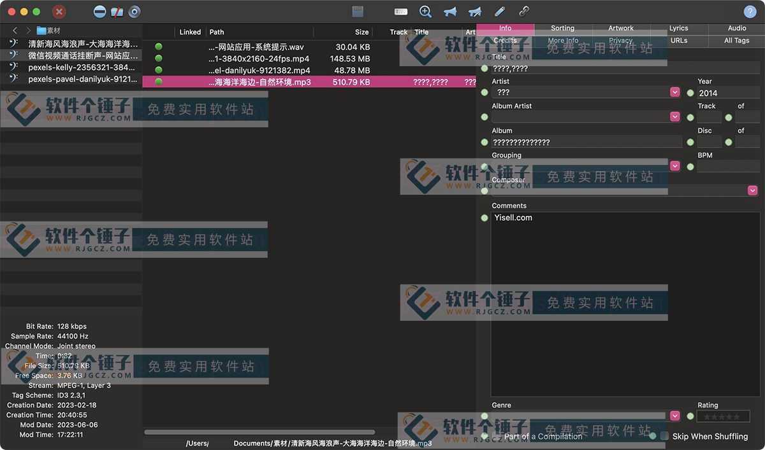
Task: Open the Audio tab
Action: click(737, 28)
